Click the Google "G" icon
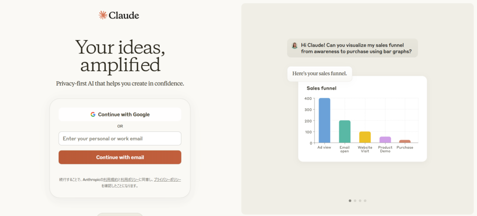This screenshot has width=477, height=216. [x=93, y=114]
